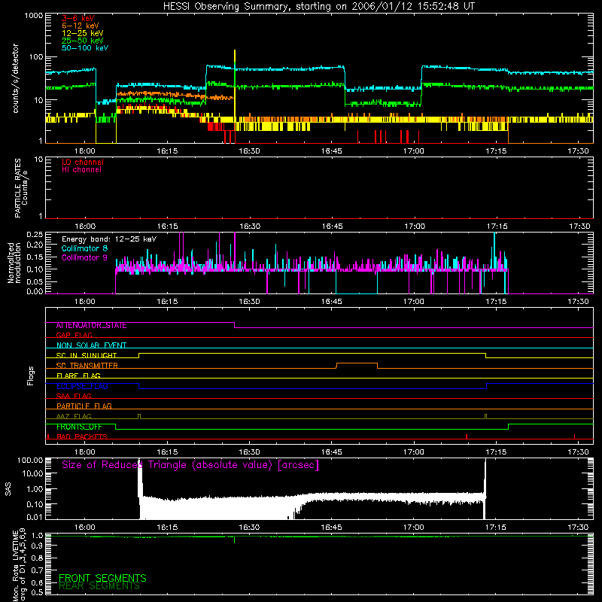This screenshot has height=602, width=602.
Task: Select the Collimator 8 legend label
Action: click(84, 248)
